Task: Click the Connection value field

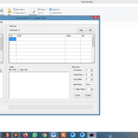Action: pyautogui.click(x=88, y=70)
